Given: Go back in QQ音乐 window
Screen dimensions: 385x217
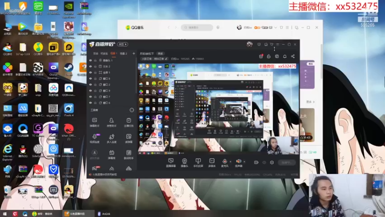Looking at the screenshot, I should (x=169, y=27).
